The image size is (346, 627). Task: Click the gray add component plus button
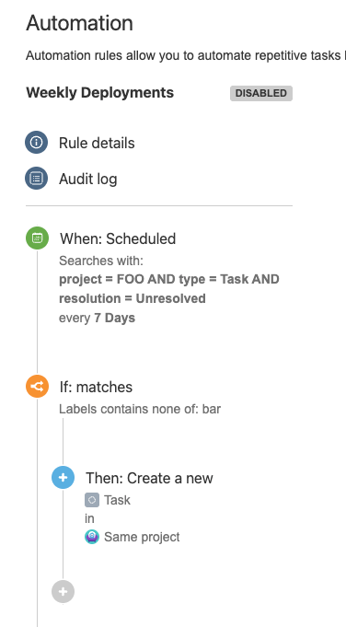coord(63,591)
